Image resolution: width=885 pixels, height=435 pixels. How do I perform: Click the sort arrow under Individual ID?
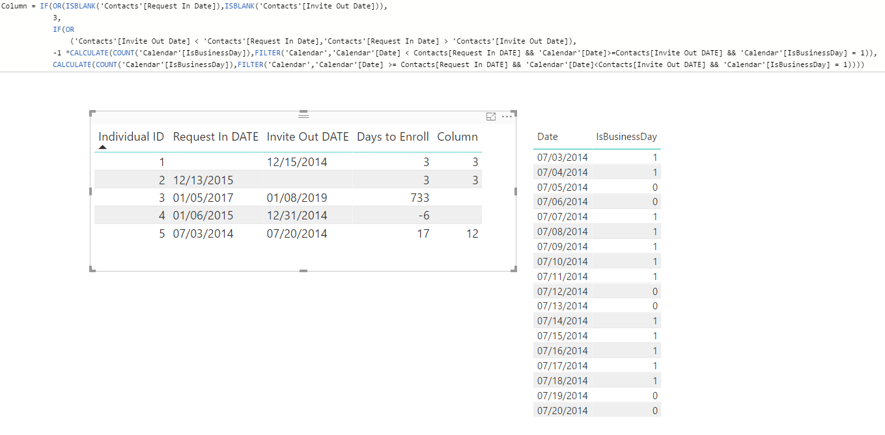point(103,148)
